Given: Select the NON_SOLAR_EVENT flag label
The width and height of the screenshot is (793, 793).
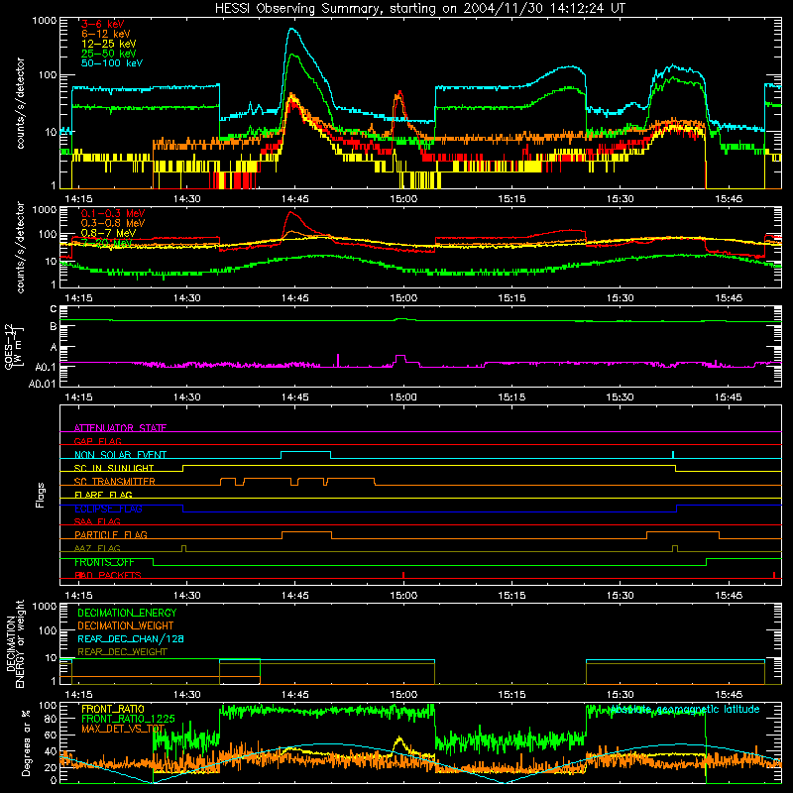Looking at the screenshot, I should tap(120, 455).
